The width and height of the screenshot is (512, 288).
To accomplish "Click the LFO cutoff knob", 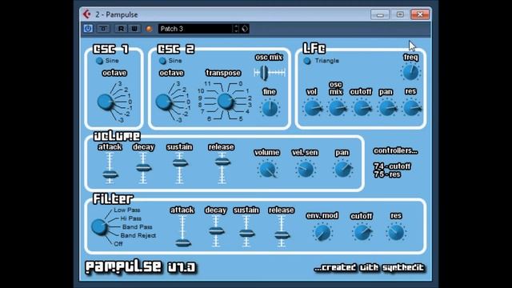I will (x=362, y=108).
